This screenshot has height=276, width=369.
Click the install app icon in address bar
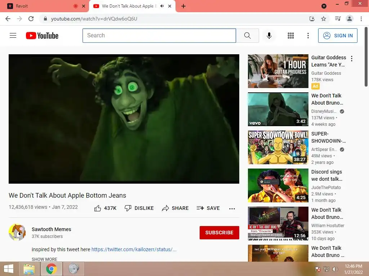coord(312,19)
